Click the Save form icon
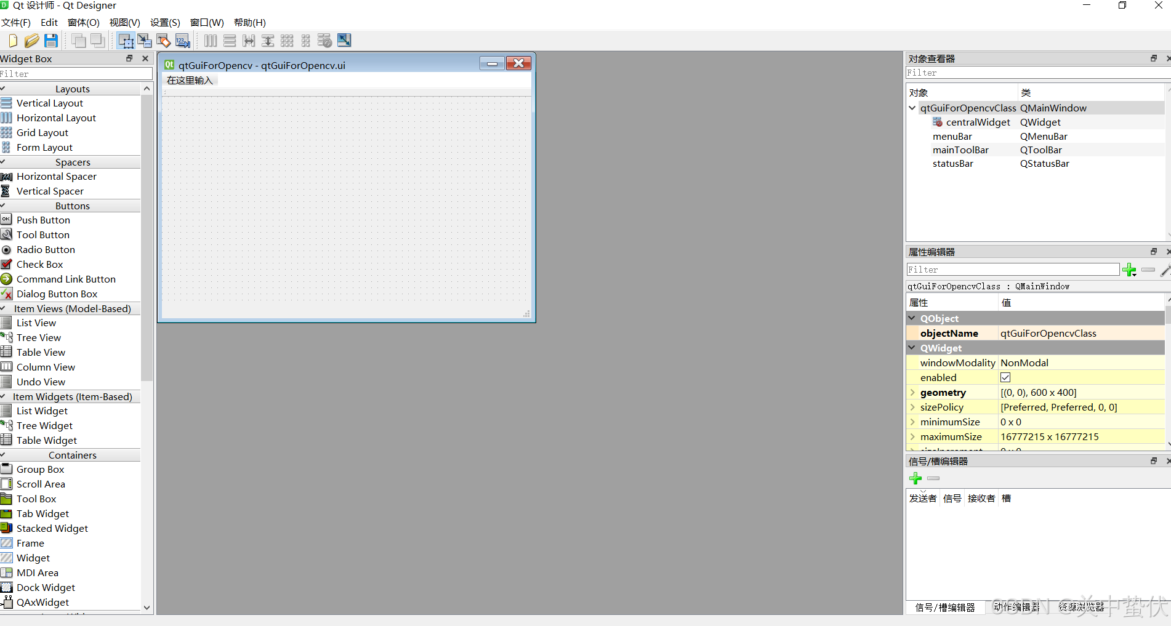 [51, 41]
